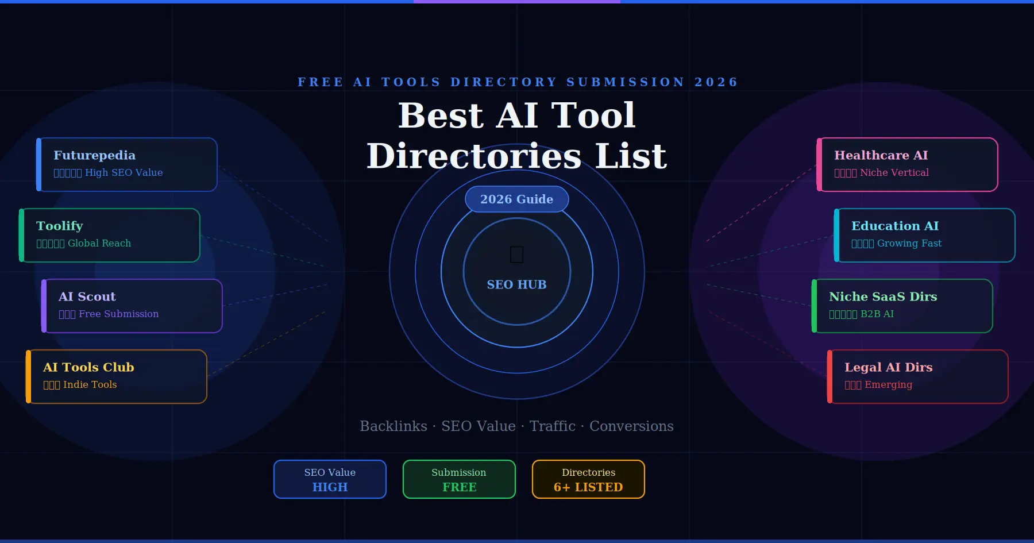Click the "Growing Fast" label

[909, 243]
